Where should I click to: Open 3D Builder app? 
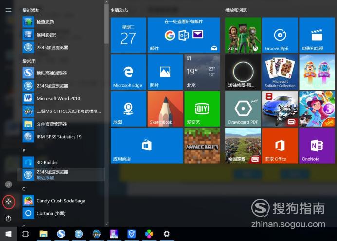tap(60, 162)
